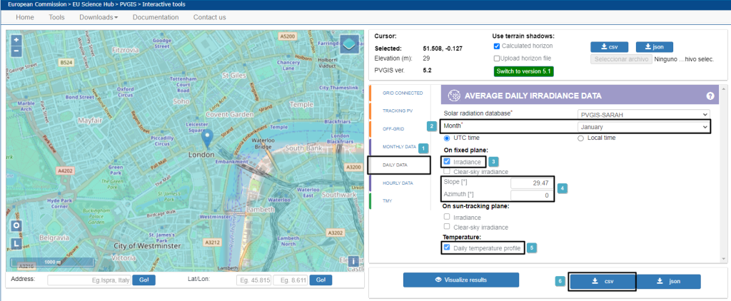Open Tools in navigation bar
Viewport: 731px width, 301px height.
click(56, 17)
